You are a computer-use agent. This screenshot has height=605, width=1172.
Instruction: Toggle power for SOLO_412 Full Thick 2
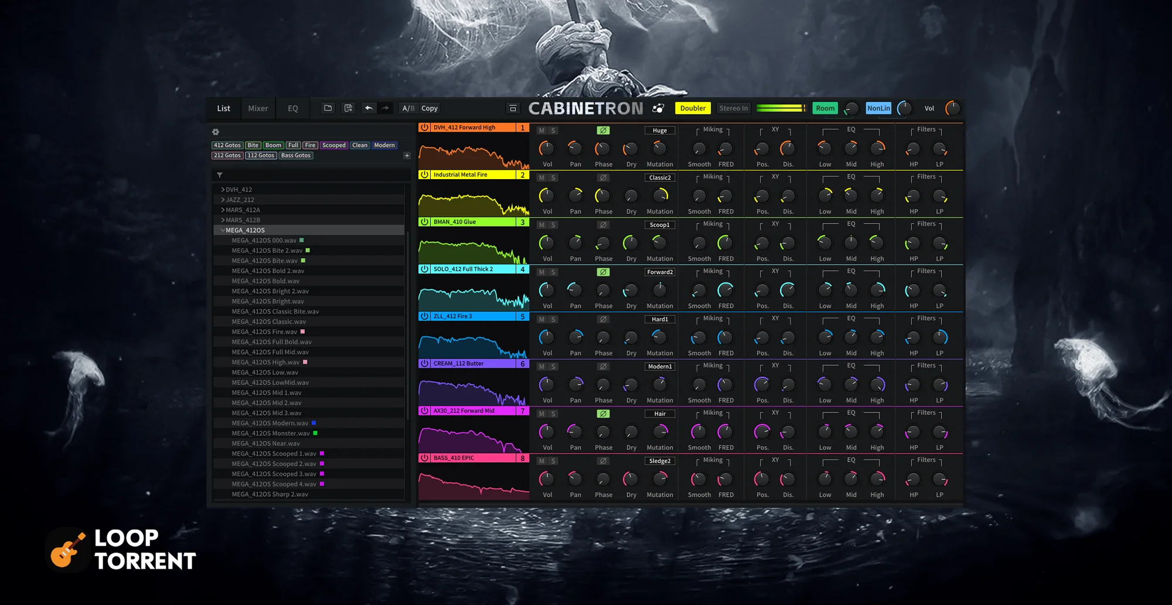424,269
